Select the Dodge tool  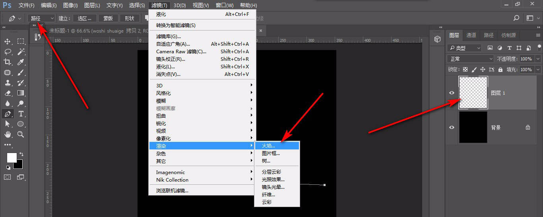[x=21, y=103]
